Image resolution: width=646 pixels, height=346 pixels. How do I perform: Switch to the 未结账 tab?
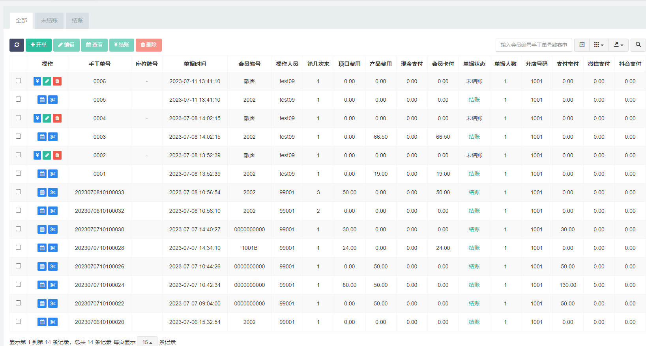49,20
